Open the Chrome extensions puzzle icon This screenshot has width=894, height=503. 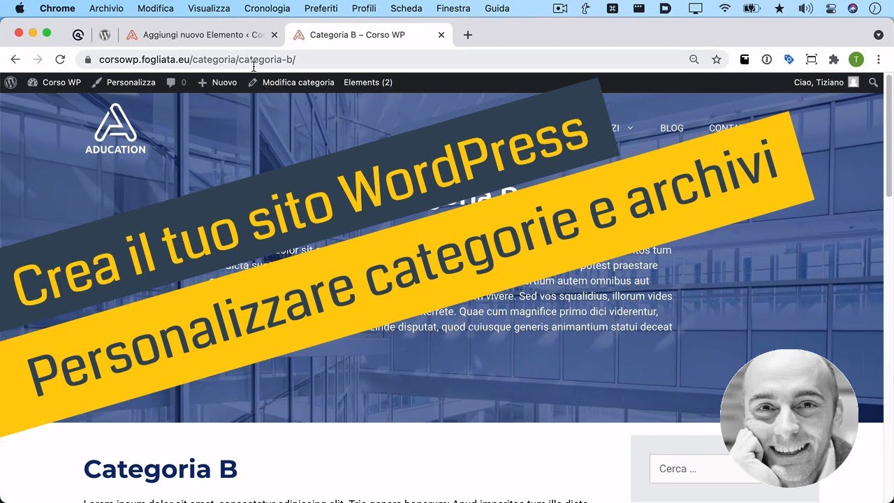point(834,59)
